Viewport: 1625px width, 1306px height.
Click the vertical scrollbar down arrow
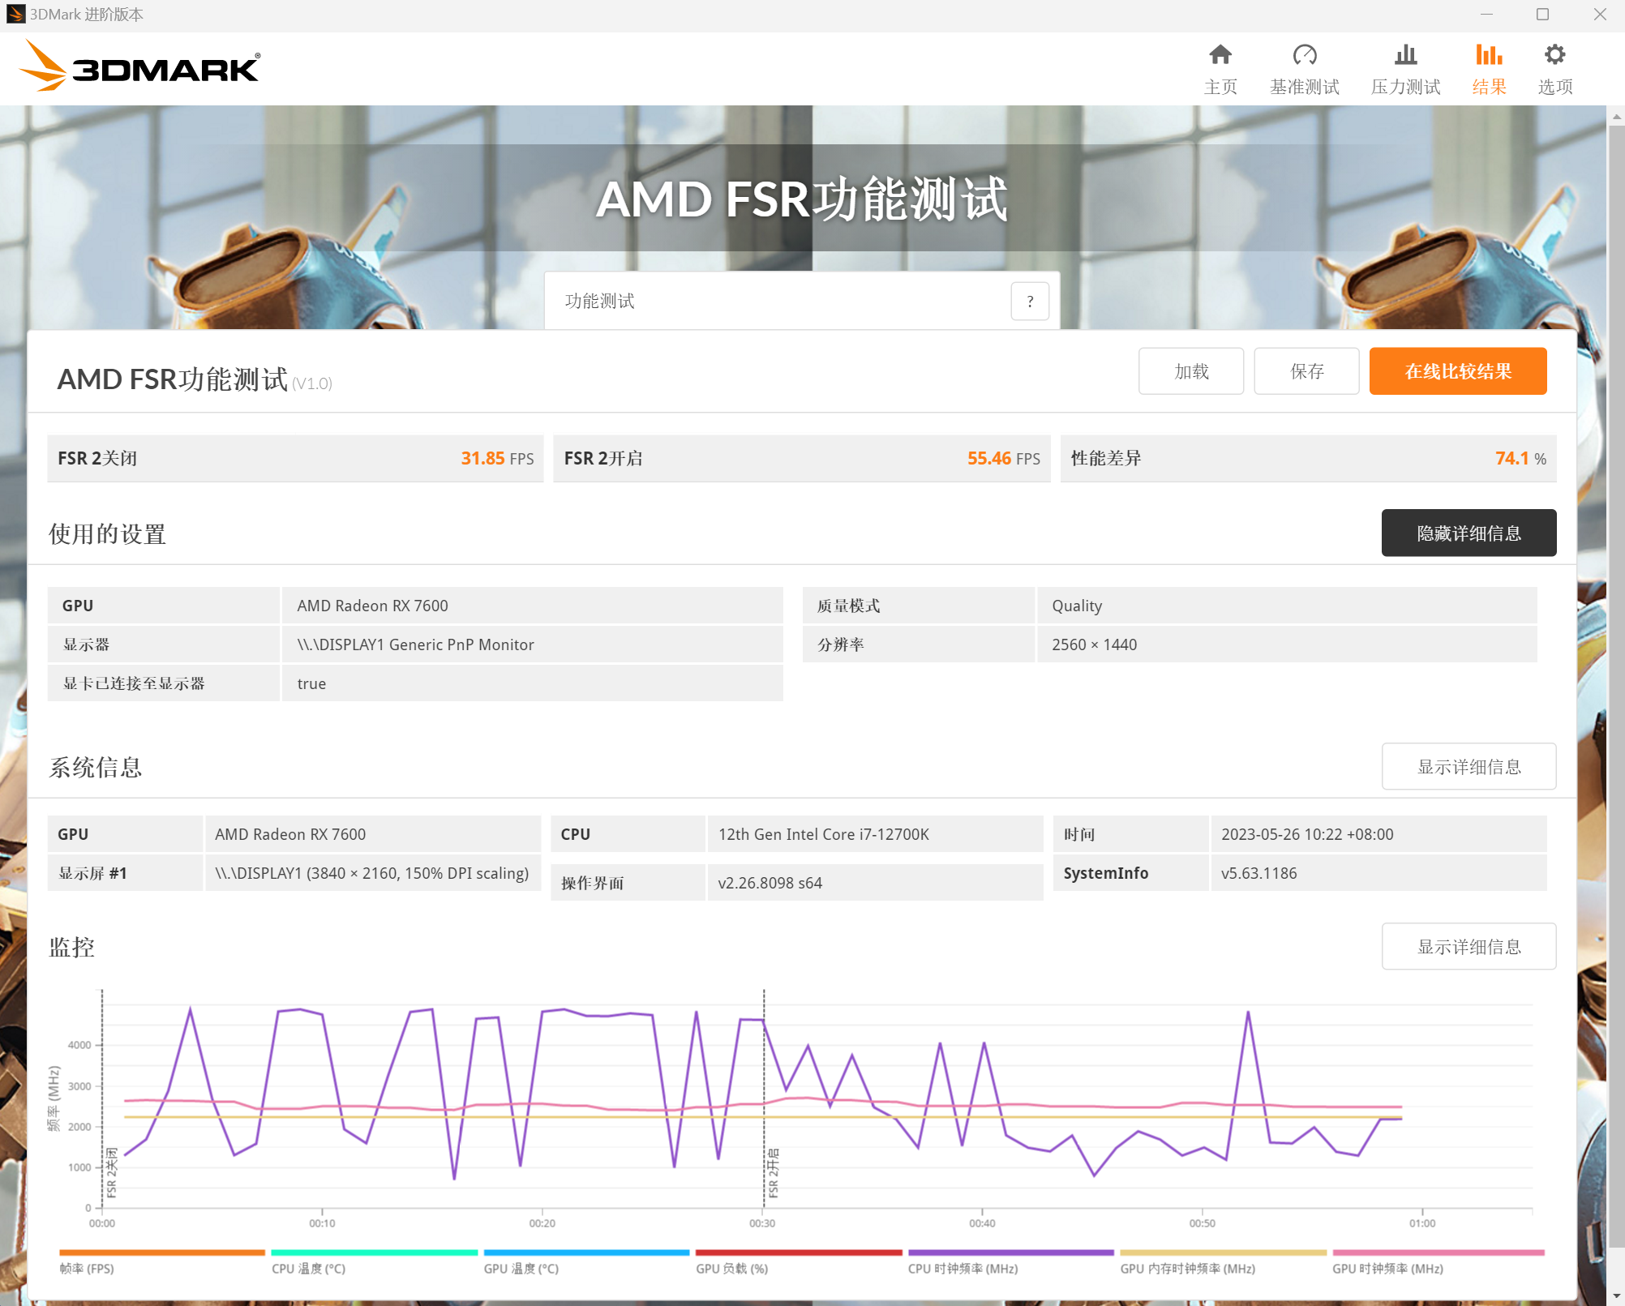pyautogui.click(x=1616, y=1296)
